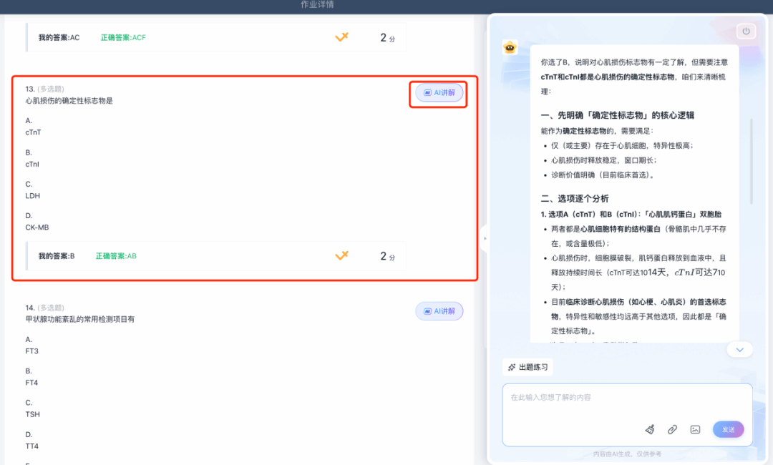This screenshot has width=773, height=465.
Task: Collapse the AI explanation with the down chevron
Action: [739, 350]
